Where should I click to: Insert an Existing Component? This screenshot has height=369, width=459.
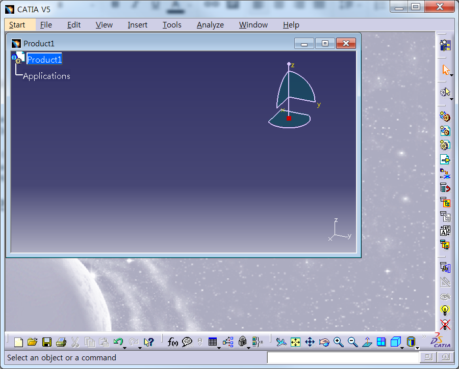445,159
